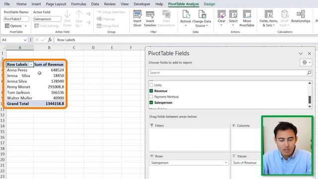Screen dimensions: 318x179
Task: Click the search magnifier in PivotTable Fields
Action: [x=309, y=73]
